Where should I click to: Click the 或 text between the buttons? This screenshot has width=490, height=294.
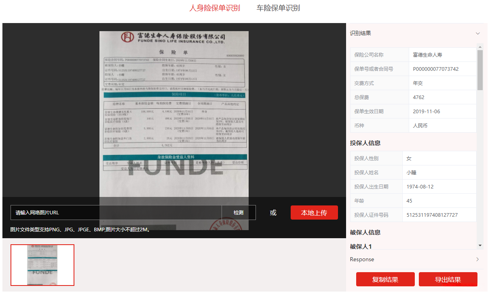(273, 213)
